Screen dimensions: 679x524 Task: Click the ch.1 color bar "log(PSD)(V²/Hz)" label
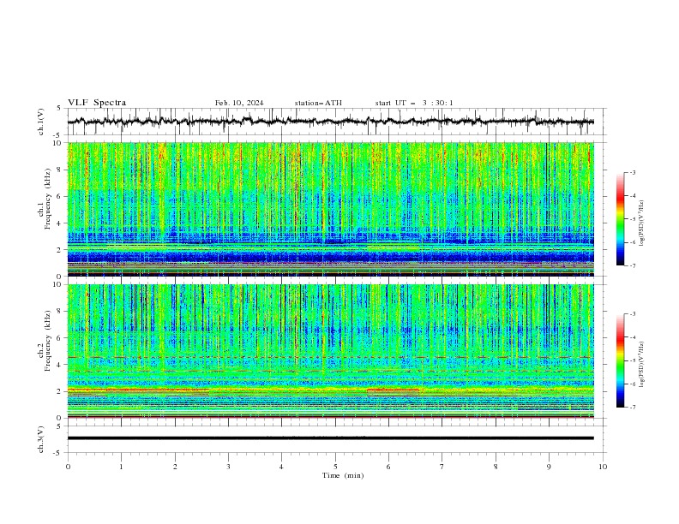click(x=641, y=223)
